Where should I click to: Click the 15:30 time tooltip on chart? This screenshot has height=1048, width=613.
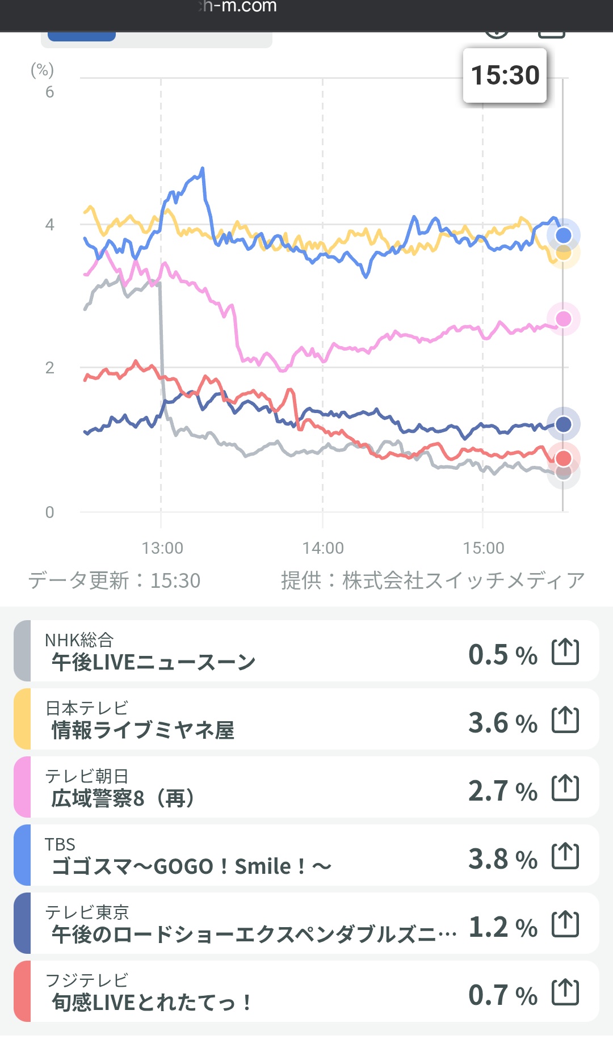(505, 75)
